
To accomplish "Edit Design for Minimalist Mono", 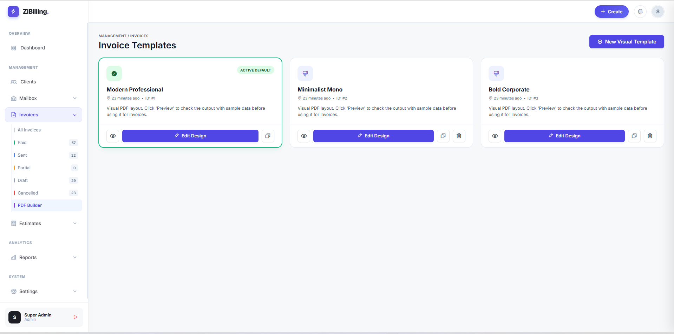I will [373, 136].
